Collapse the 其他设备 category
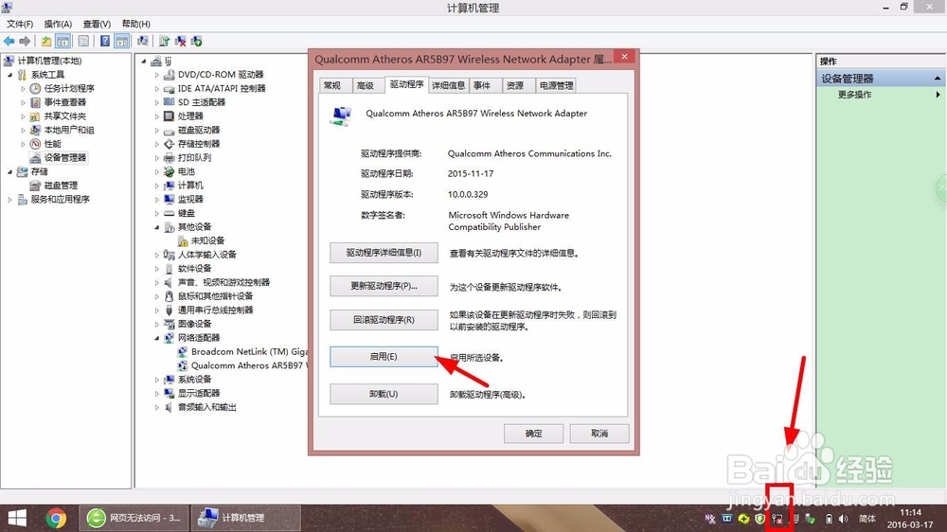 tap(157, 227)
